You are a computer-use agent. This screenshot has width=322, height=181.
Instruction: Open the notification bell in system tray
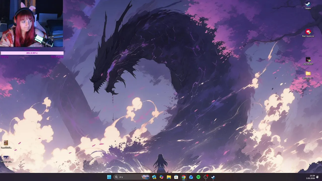coord(318,177)
